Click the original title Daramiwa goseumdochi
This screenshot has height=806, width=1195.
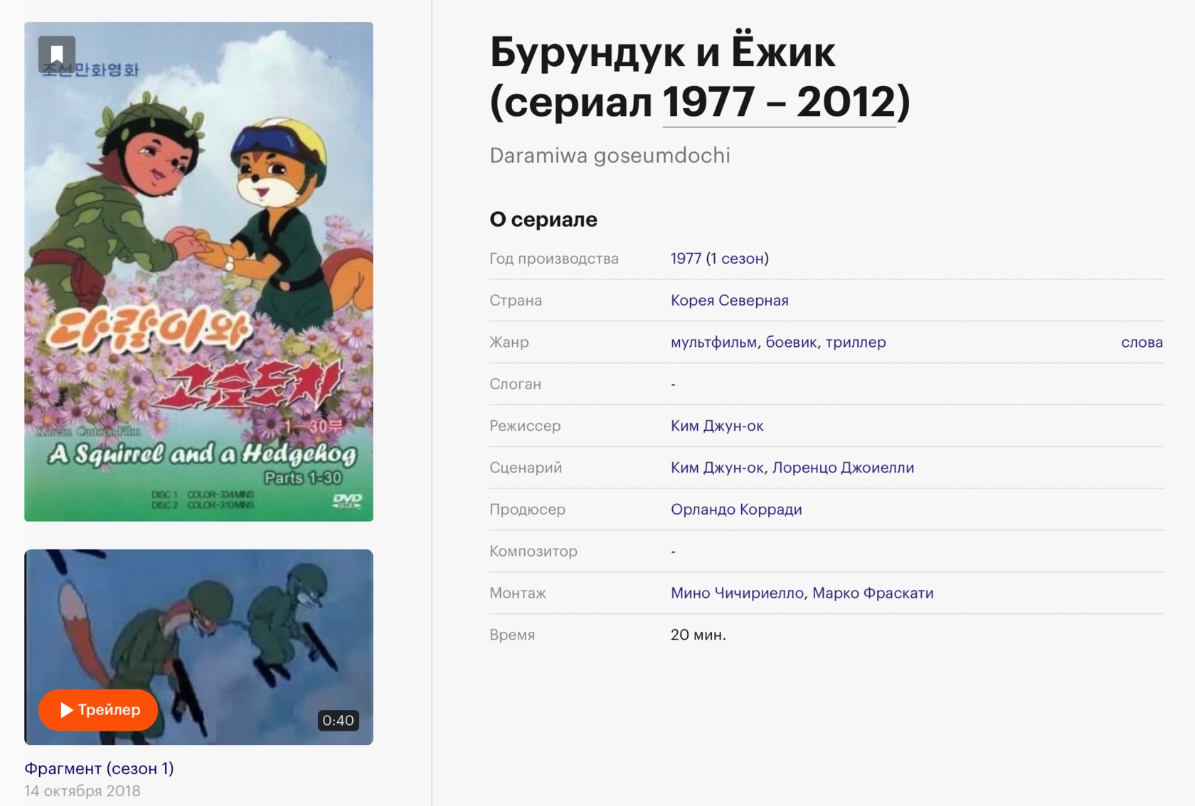(x=610, y=156)
